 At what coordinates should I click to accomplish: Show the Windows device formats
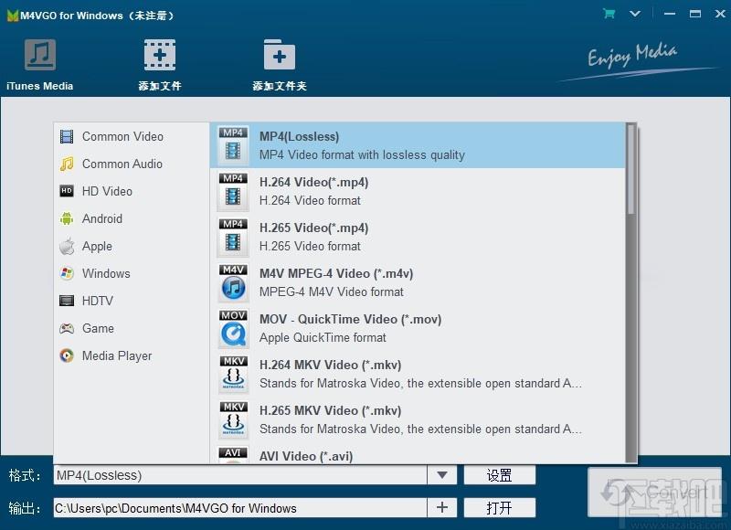tap(106, 273)
